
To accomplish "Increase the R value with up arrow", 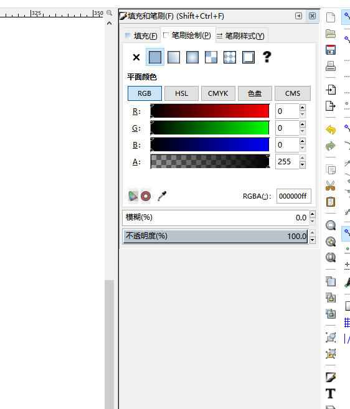I will tap(302, 108).
